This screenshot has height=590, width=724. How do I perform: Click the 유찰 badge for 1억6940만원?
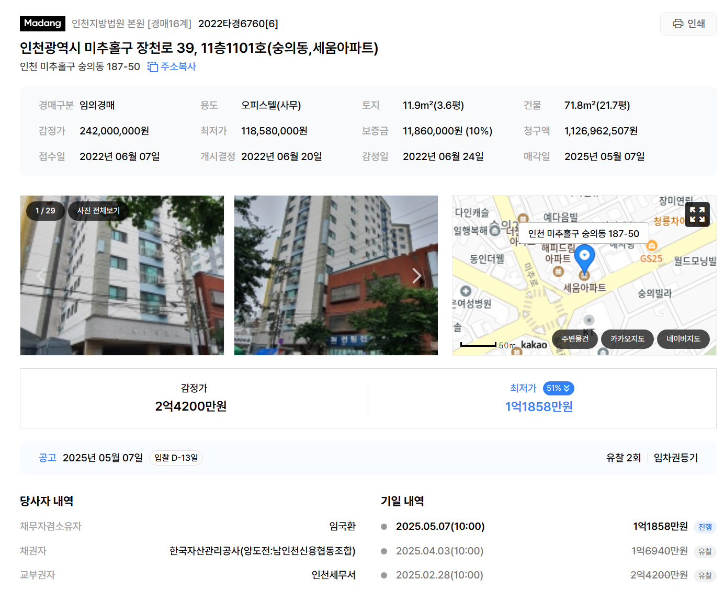pos(705,551)
